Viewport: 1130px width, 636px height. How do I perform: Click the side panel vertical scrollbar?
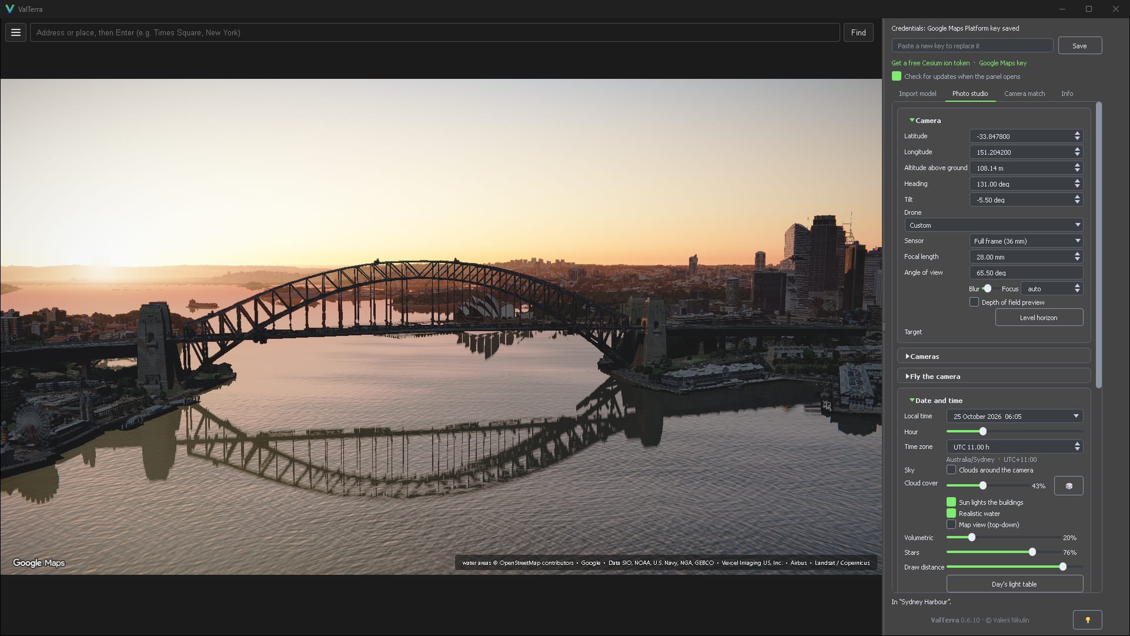pyautogui.click(x=1098, y=245)
